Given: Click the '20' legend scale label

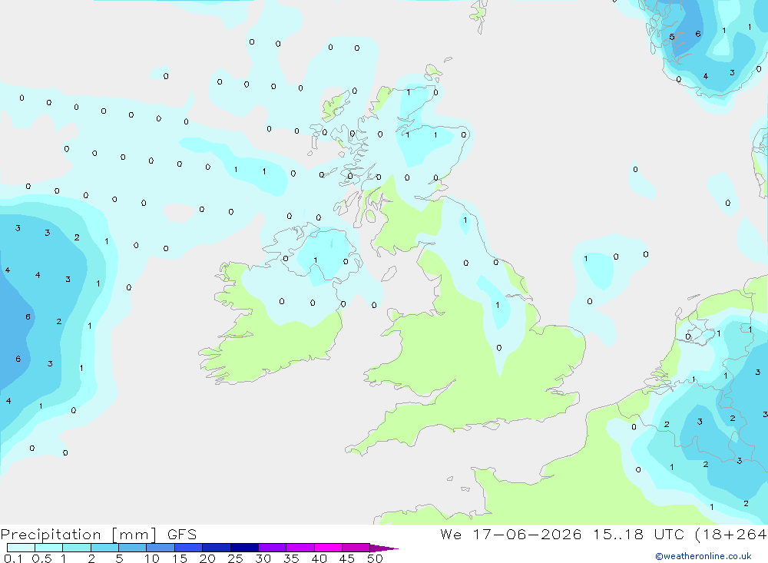Looking at the screenshot, I should (207, 558).
